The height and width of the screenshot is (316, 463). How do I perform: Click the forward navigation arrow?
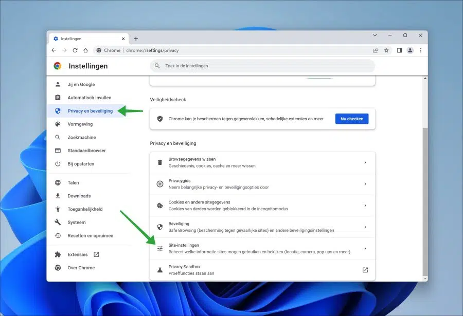64,50
